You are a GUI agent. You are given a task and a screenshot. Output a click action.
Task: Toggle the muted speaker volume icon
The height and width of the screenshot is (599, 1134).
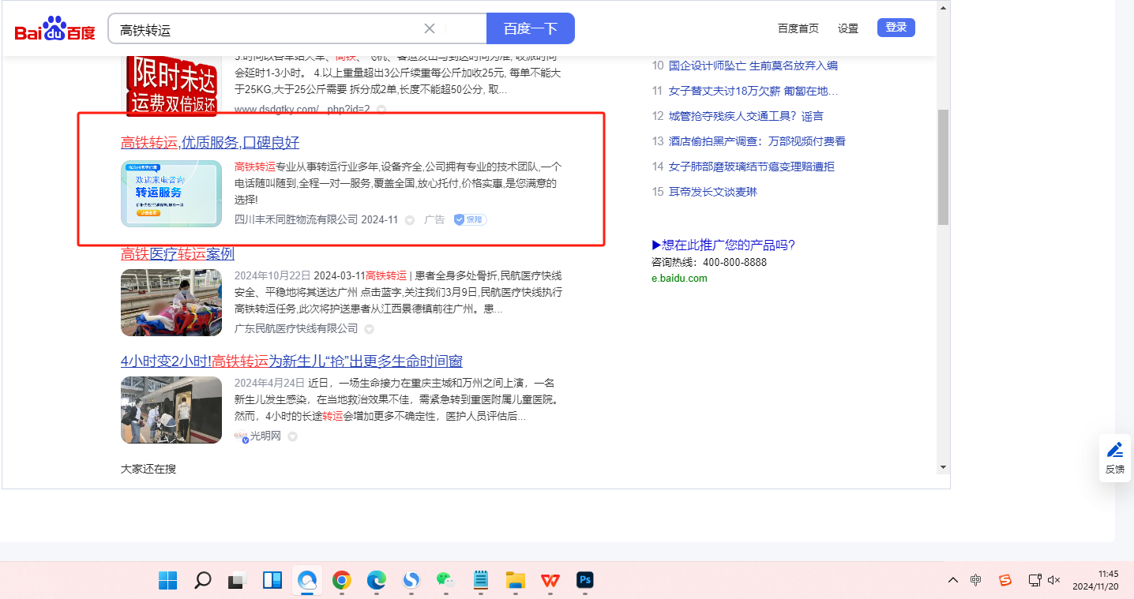tap(1053, 581)
